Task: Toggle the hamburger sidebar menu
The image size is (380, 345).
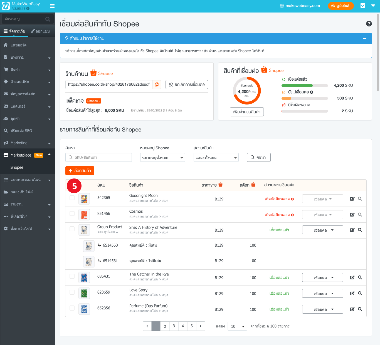Action: (x=52, y=6)
